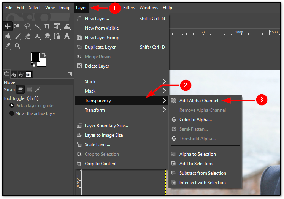The image size is (284, 199).
Task: Choose Scale Layer...
Action: (x=121, y=145)
